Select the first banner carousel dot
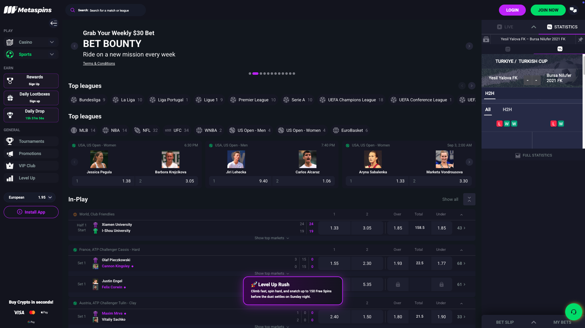This screenshot has height=328, width=585. [250, 74]
